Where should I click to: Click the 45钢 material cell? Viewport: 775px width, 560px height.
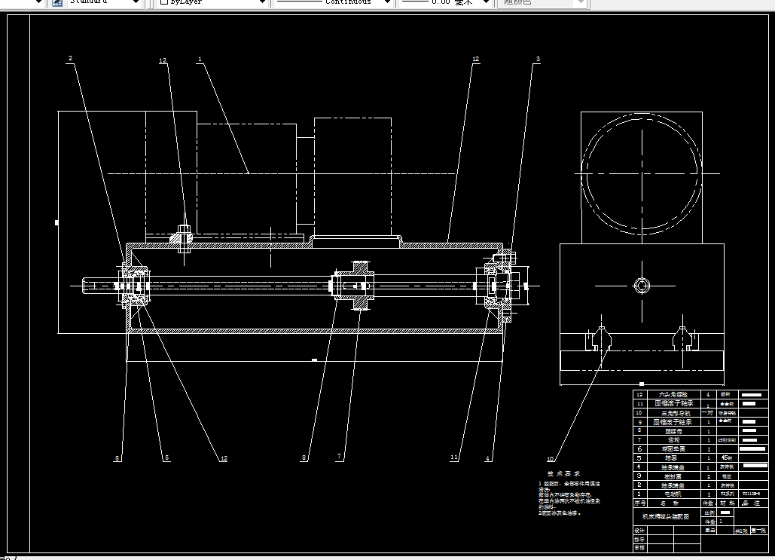coord(727,457)
